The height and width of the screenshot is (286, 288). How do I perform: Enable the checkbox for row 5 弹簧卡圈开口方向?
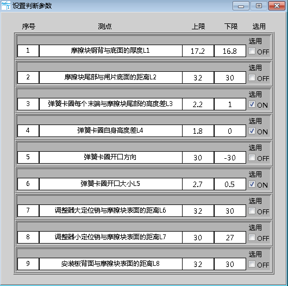click(x=252, y=158)
